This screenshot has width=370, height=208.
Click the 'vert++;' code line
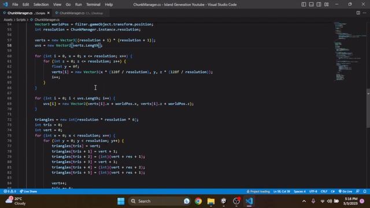59,183
